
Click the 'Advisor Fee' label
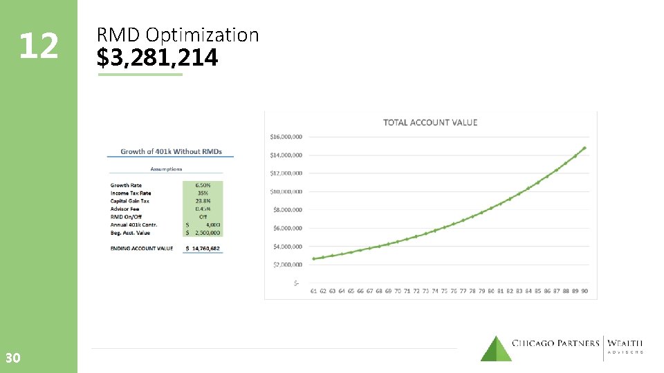coord(124,209)
